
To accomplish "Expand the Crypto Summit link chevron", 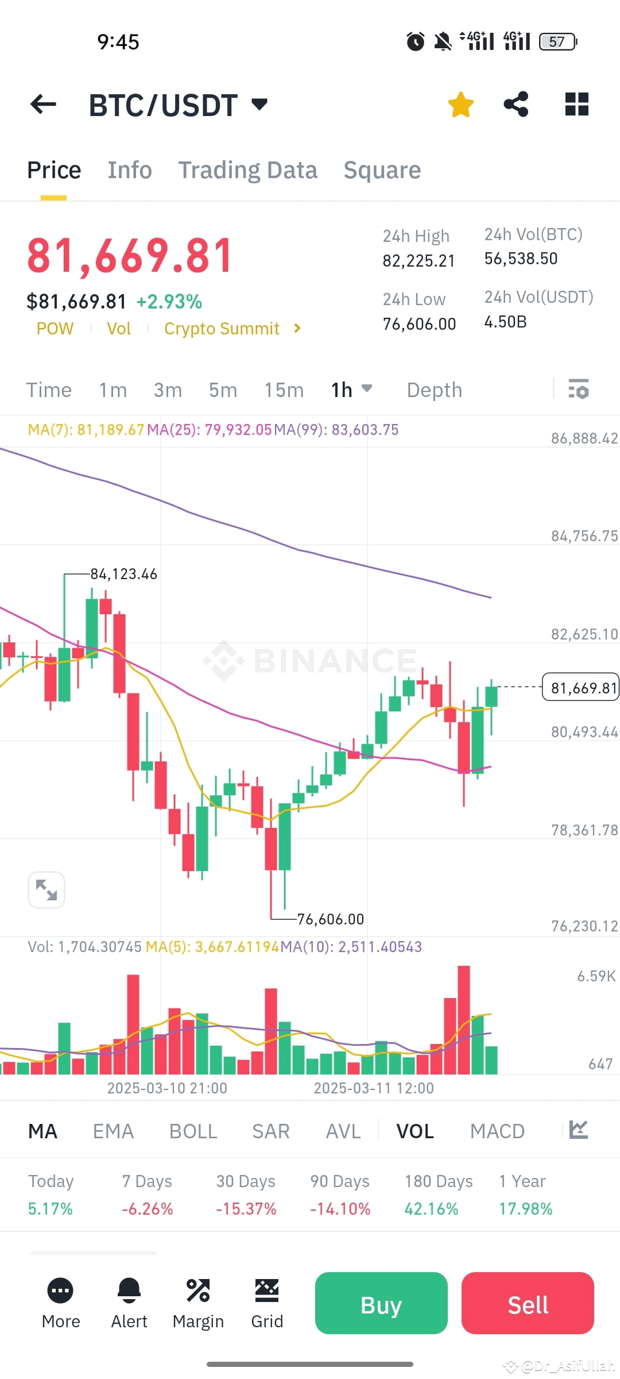I will click(297, 328).
